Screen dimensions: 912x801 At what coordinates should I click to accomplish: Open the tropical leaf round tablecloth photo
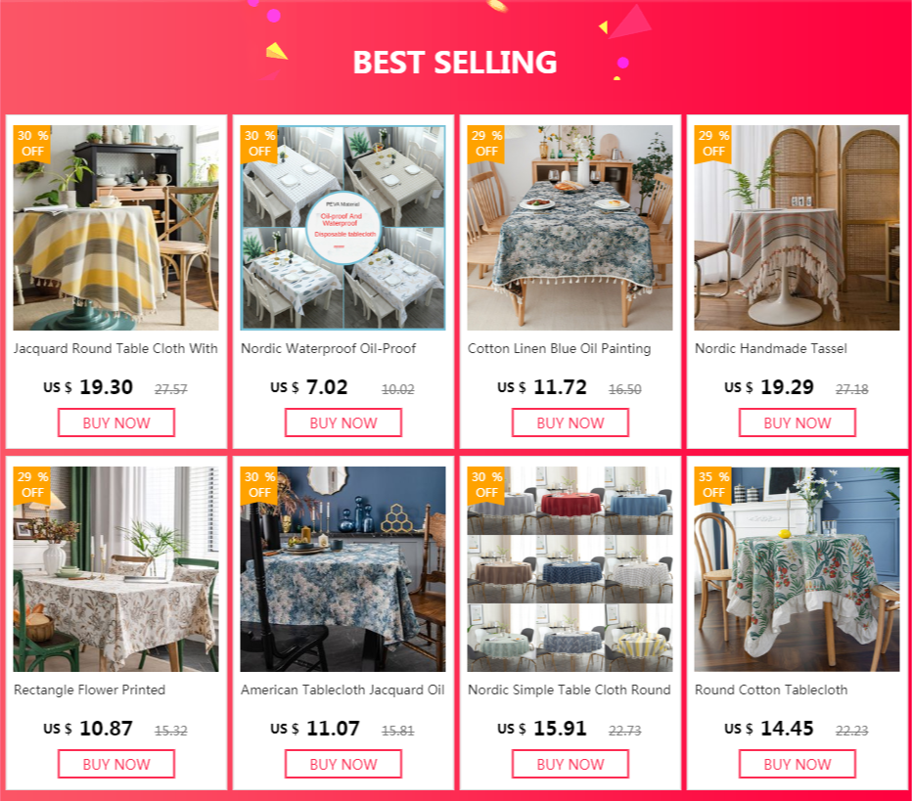(x=797, y=569)
